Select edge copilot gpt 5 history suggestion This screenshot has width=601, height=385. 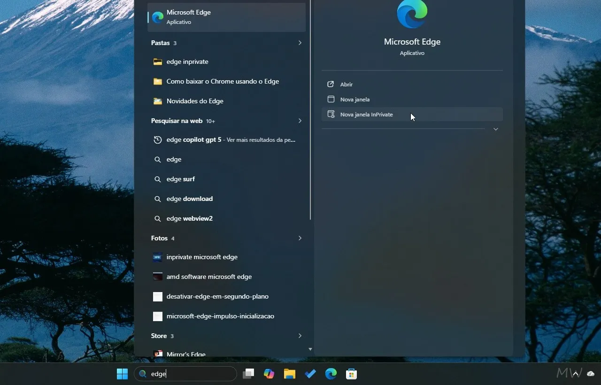point(226,139)
